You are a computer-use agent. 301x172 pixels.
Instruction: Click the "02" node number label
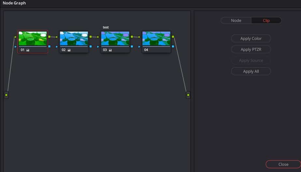click(x=64, y=50)
